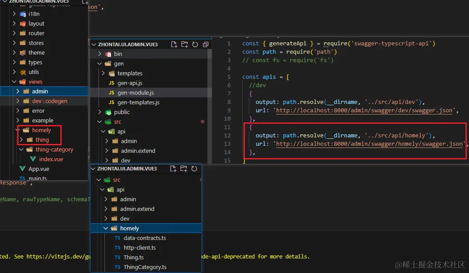The image size is (469, 273).
Task: Open the homely swagger.json URL link on line 13
Action: (x=369, y=144)
